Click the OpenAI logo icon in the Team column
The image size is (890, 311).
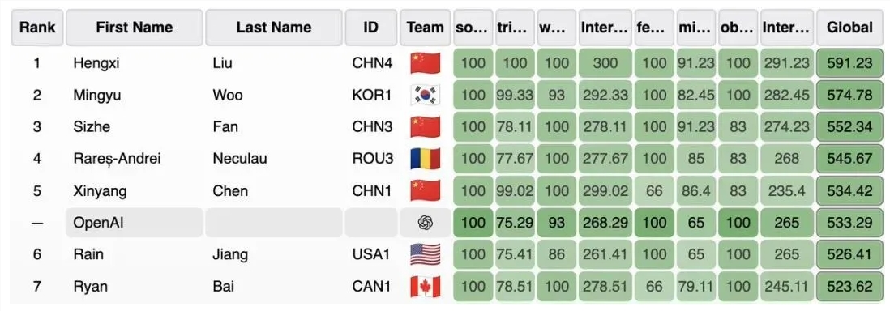(x=425, y=223)
